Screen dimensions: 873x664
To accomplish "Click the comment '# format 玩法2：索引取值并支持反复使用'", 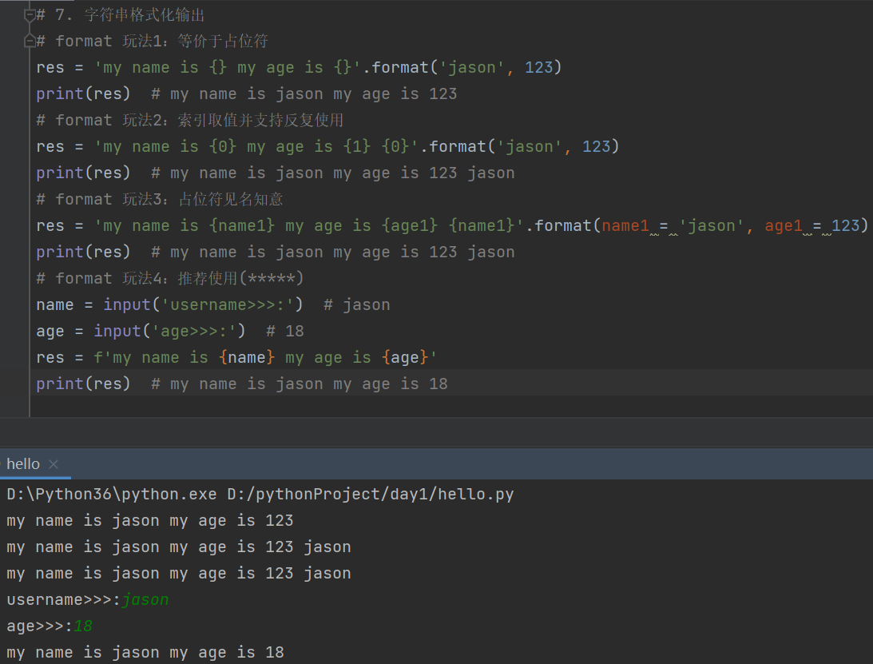I will [190, 121].
